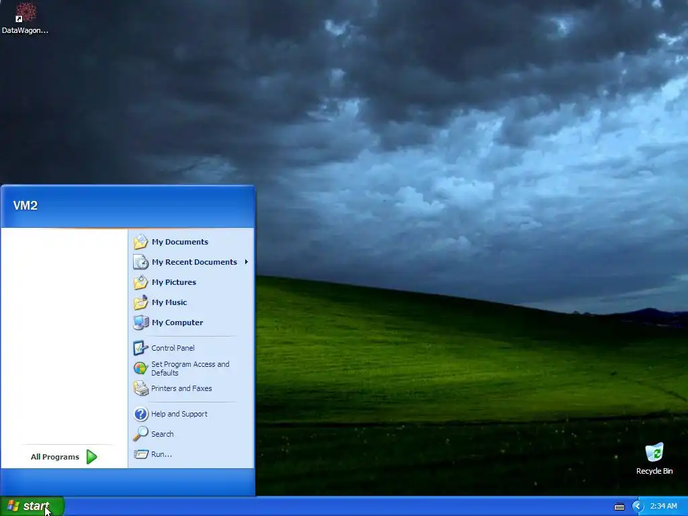Open My Music menu entry
This screenshot has width=688, height=516.
point(191,302)
